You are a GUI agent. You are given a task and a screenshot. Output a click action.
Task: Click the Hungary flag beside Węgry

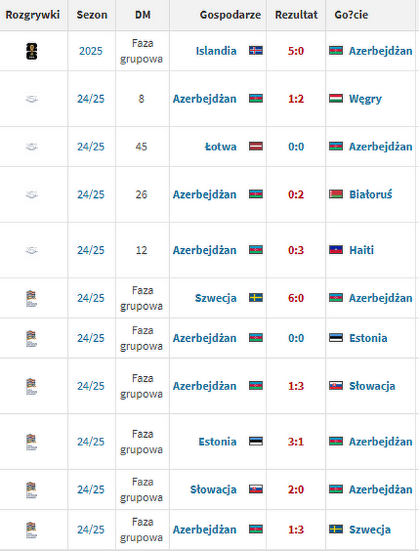pyautogui.click(x=336, y=99)
